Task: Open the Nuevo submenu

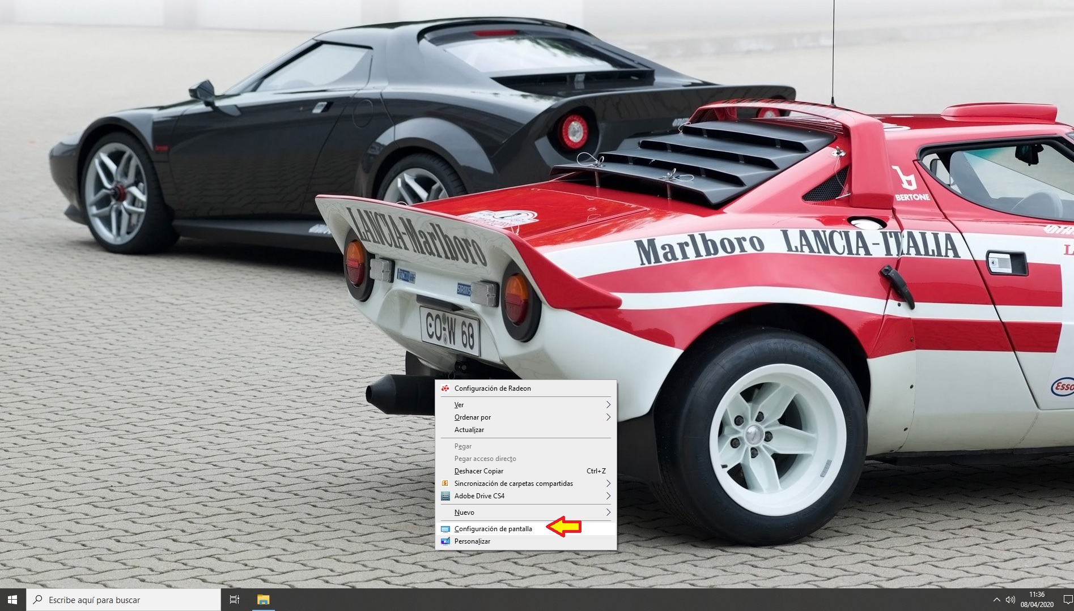Action: coord(525,512)
